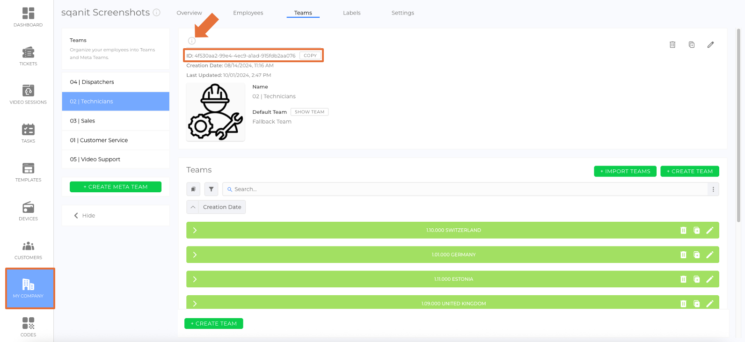Switch to the Labels tab

(x=351, y=13)
